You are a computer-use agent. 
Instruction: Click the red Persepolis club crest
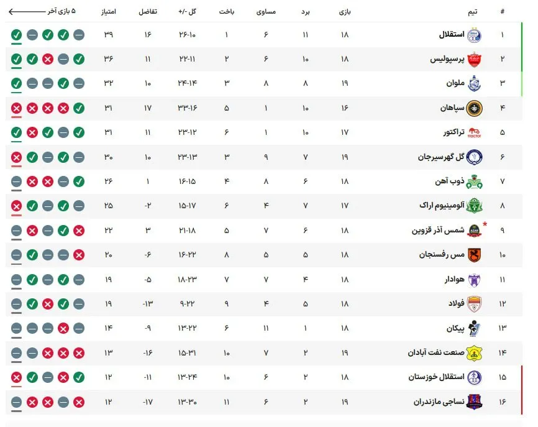[x=475, y=60]
